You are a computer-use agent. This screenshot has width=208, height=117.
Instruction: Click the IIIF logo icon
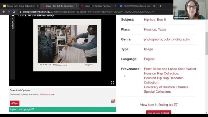tap(113, 101)
